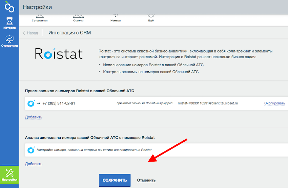This screenshot has height=188, width=288.
Task: Switch to the Номера tab
Action: click(x=116, y=18)
